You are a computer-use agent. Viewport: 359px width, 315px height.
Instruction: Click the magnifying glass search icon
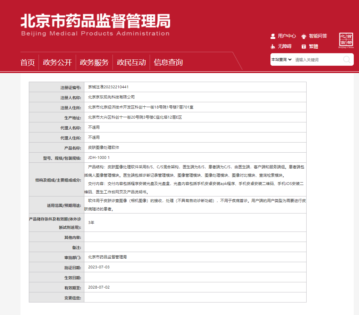click(x=347, y=59)
